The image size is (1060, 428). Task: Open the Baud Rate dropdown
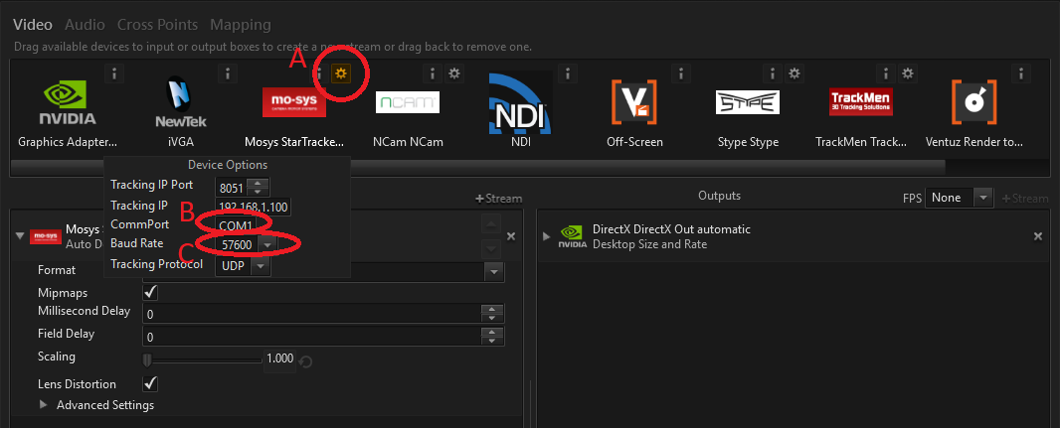point(265,244)
